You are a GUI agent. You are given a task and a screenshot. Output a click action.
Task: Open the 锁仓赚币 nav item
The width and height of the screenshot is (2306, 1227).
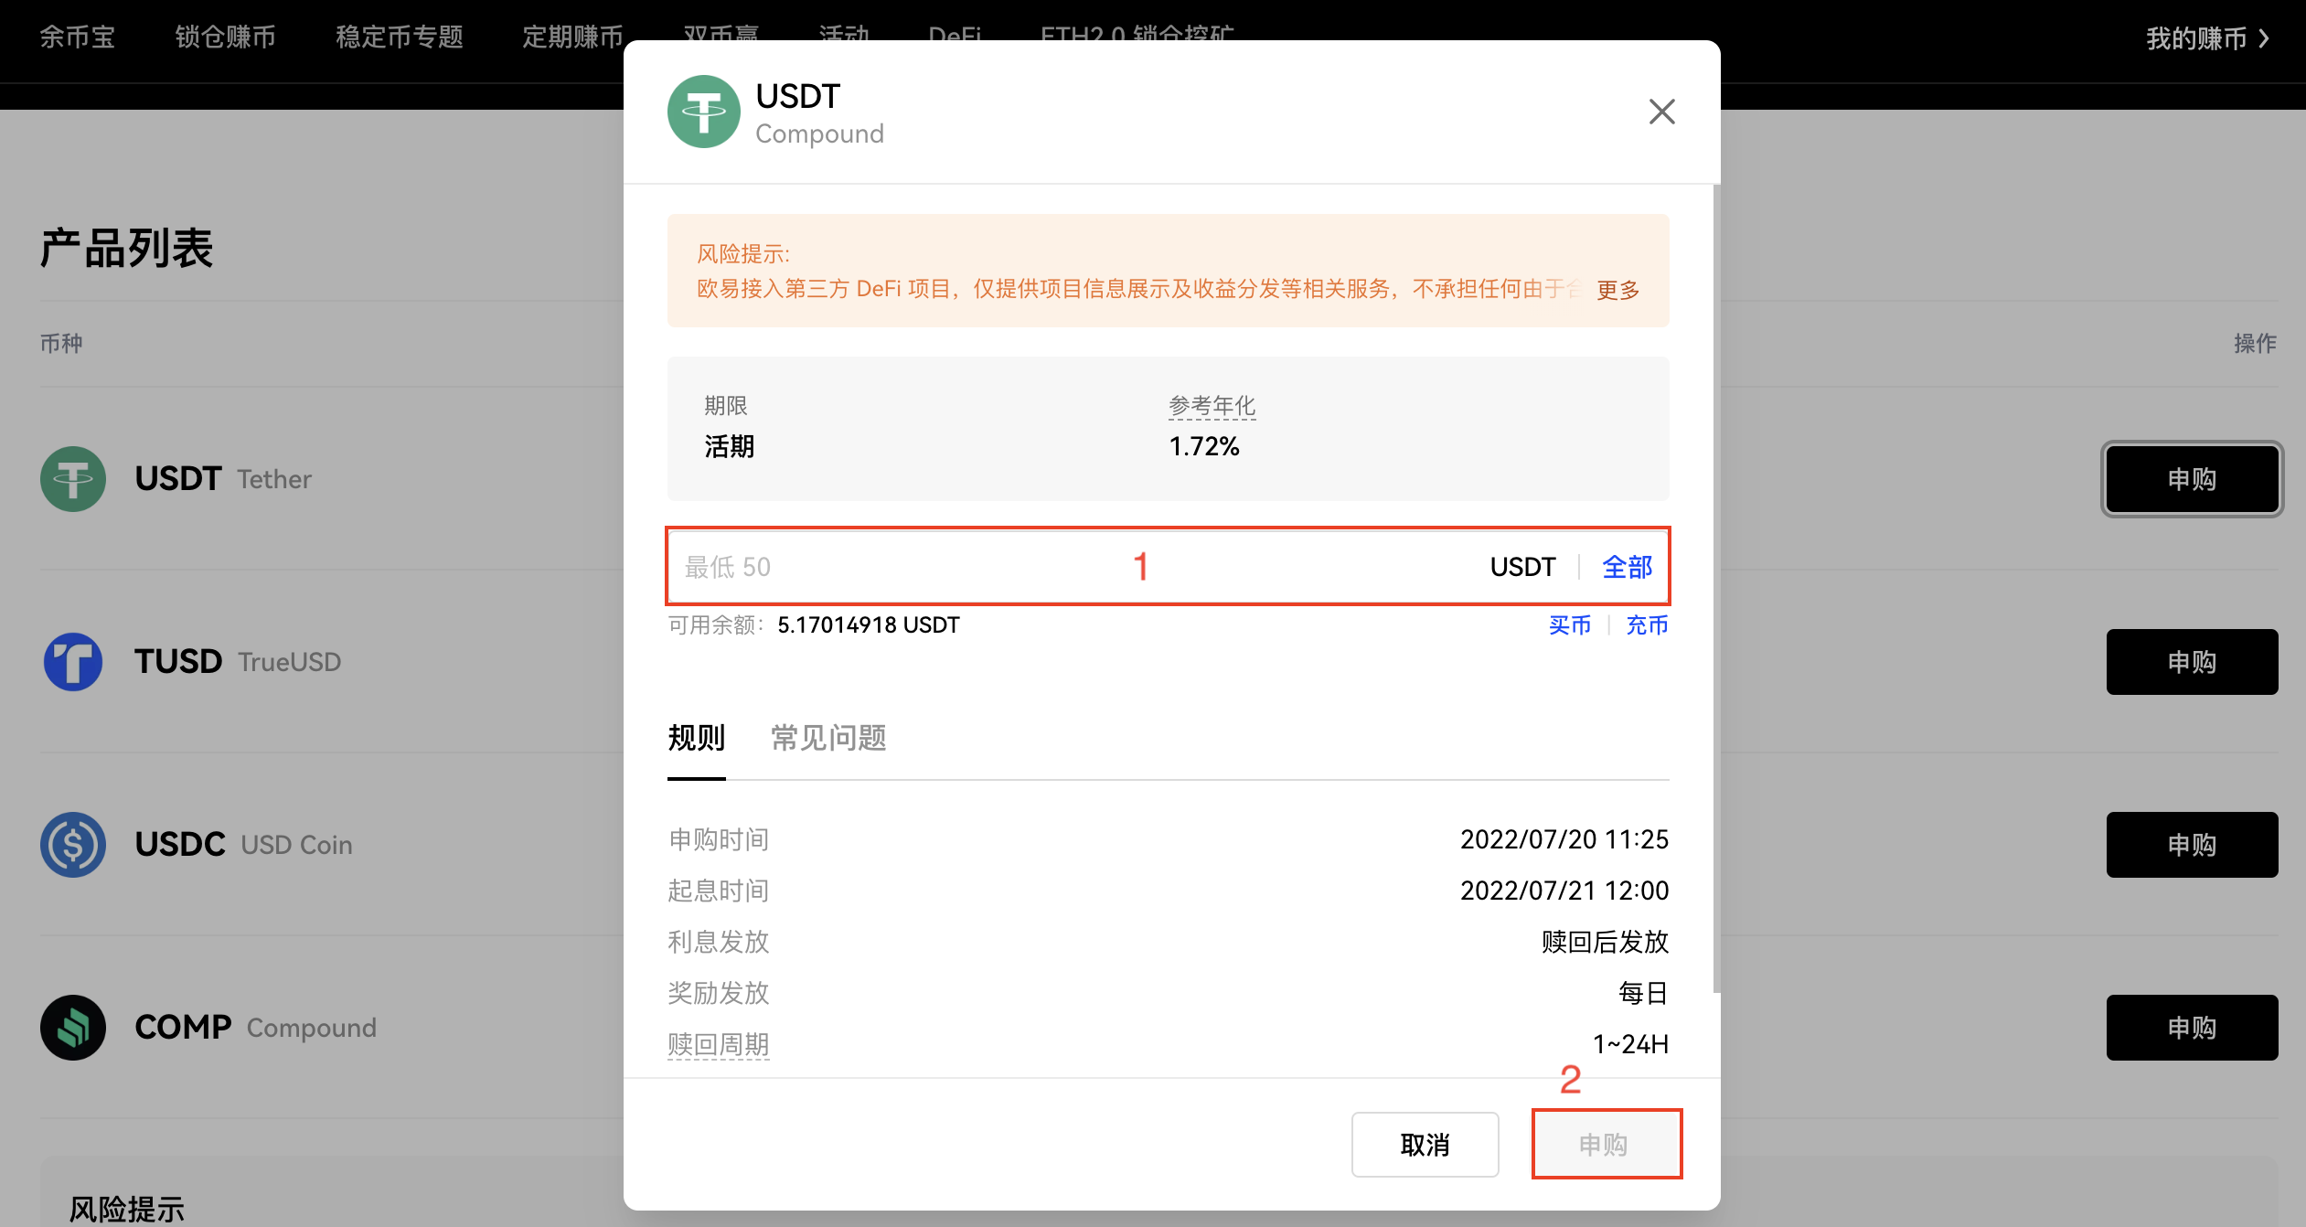coord(226,37)
